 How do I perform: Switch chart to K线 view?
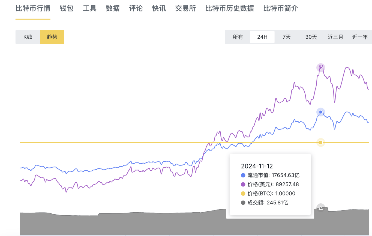[x=28, y=37]
